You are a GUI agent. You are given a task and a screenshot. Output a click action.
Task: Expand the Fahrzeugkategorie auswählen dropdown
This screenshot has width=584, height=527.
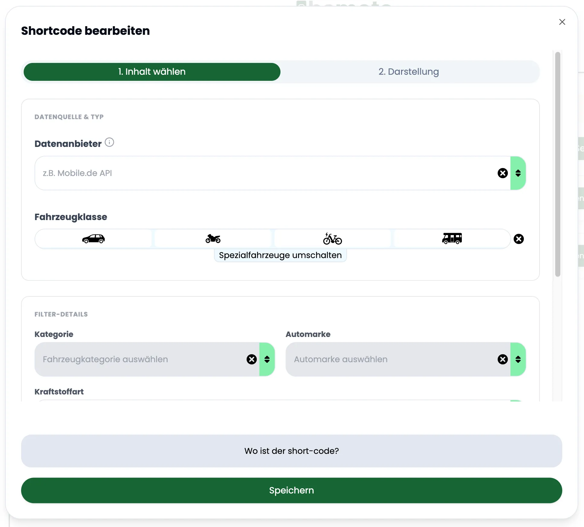[267, 359]
